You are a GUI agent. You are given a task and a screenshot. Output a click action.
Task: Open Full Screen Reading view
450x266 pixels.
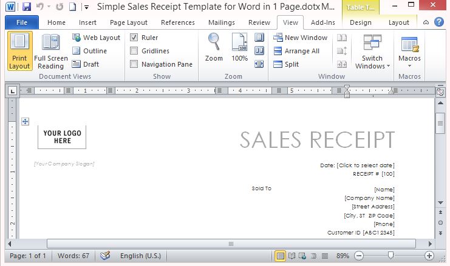click(x=51, y=52)
